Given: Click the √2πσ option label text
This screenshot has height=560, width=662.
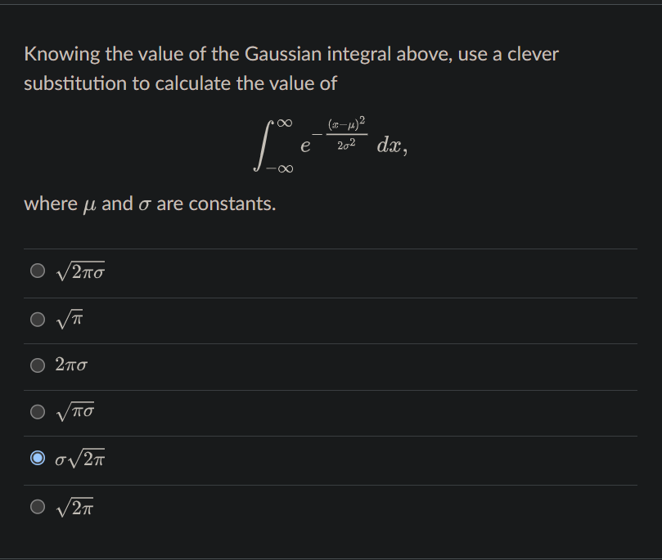Looking at the screenshot, I should pos(82,270).
